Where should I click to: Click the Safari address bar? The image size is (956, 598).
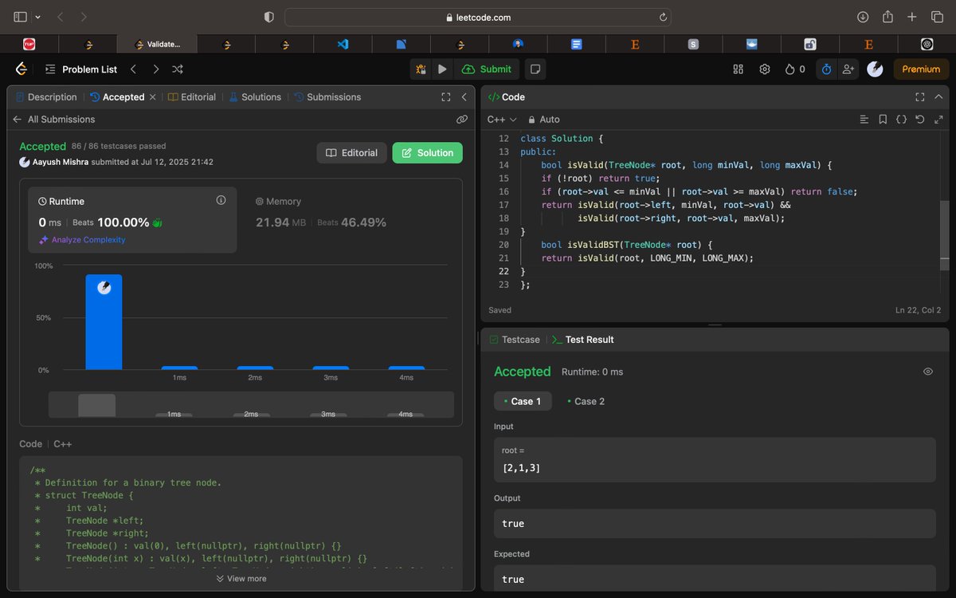(x=478, y=17)
